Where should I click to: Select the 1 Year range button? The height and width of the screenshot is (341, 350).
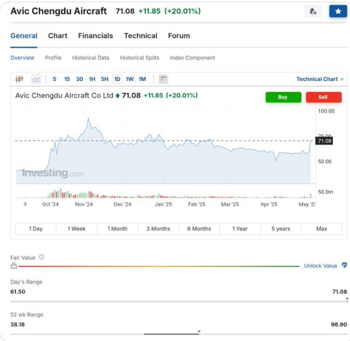[240, 229]
